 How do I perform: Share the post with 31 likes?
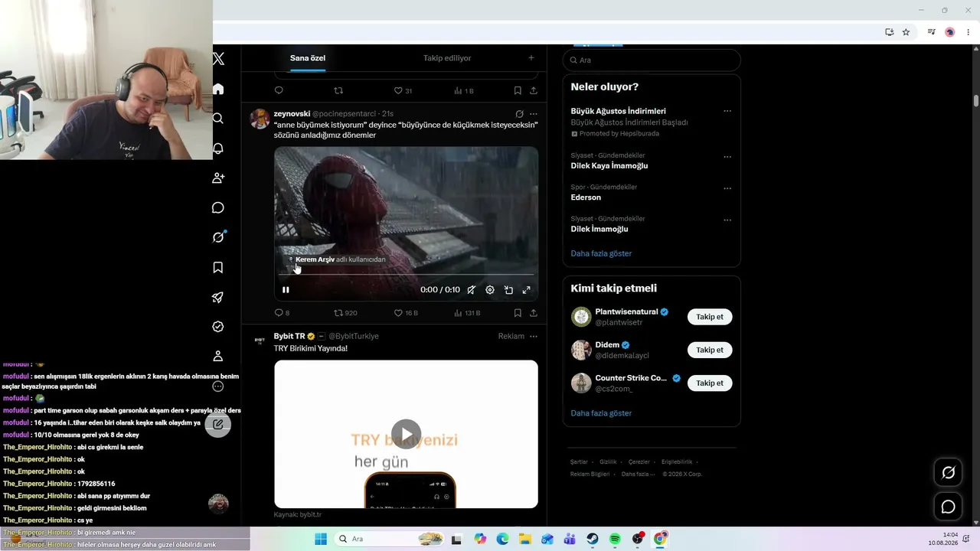pos(533,91)
